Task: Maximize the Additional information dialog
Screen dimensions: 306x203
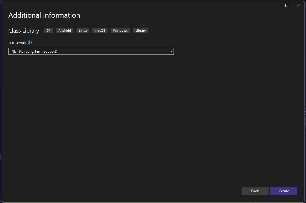Action: click(287, 5)
